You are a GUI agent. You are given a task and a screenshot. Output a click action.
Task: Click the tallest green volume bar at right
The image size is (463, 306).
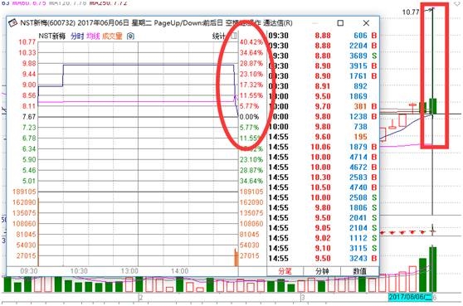point(432,270)
